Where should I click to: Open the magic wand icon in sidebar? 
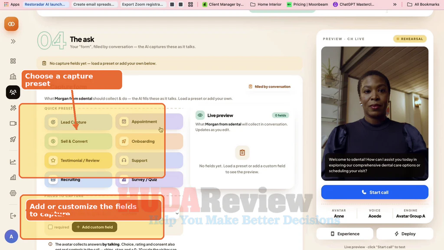tap(13, 108)
